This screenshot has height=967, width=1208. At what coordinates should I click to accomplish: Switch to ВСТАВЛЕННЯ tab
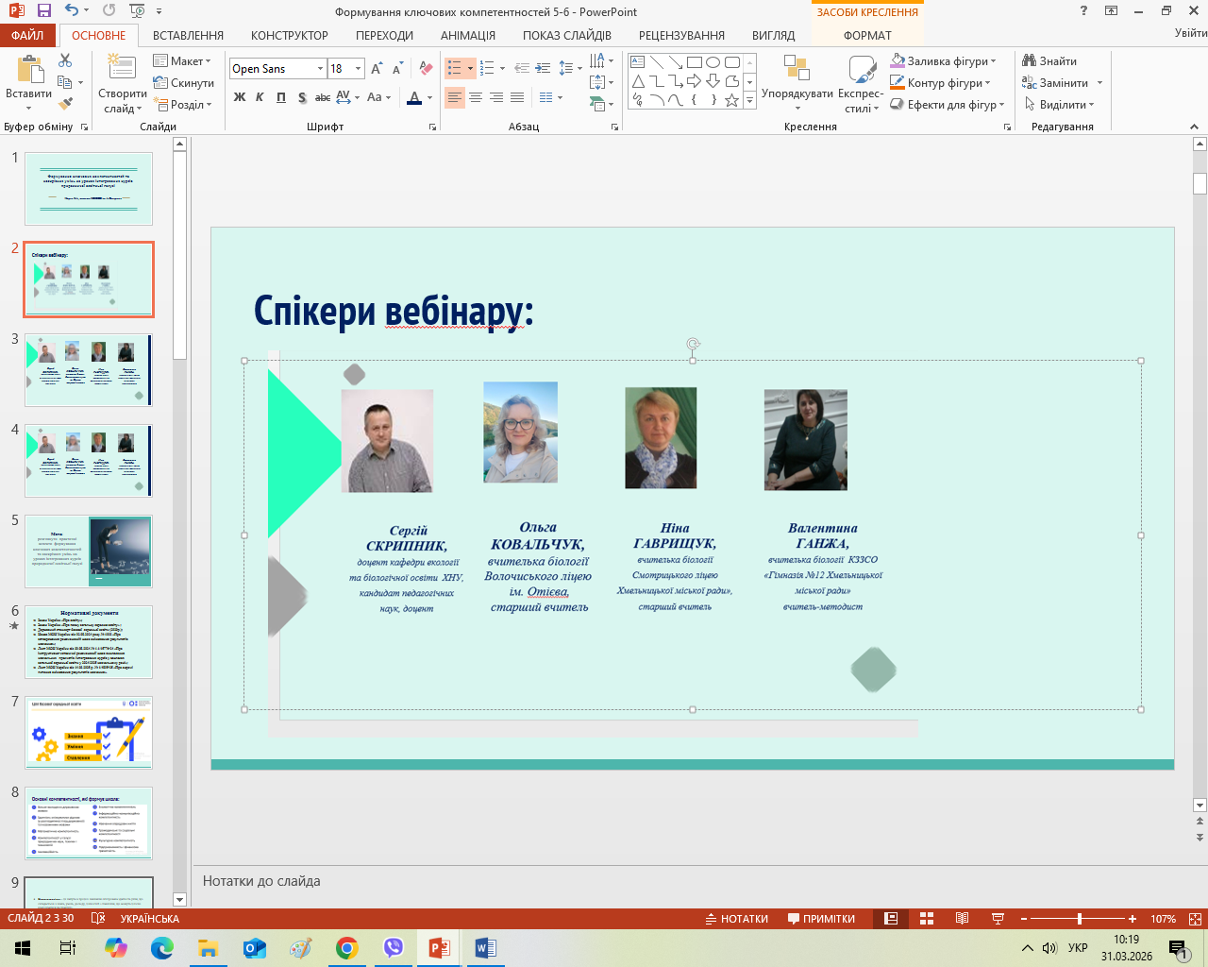[x=188, y=35]
